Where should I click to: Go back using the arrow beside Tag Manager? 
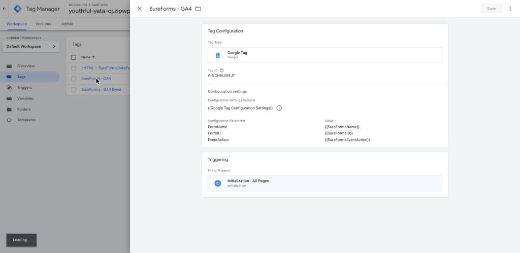point(4,9)
